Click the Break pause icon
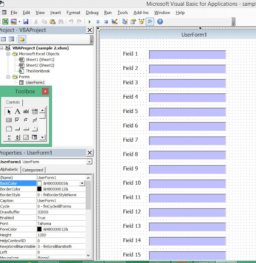This screenshot has width=256, height=263. pyautogui.click(x=98, y=22)
